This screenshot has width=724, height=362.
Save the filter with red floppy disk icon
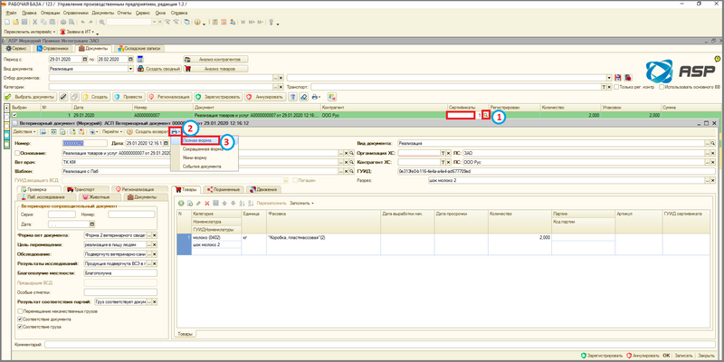[620, 78]
